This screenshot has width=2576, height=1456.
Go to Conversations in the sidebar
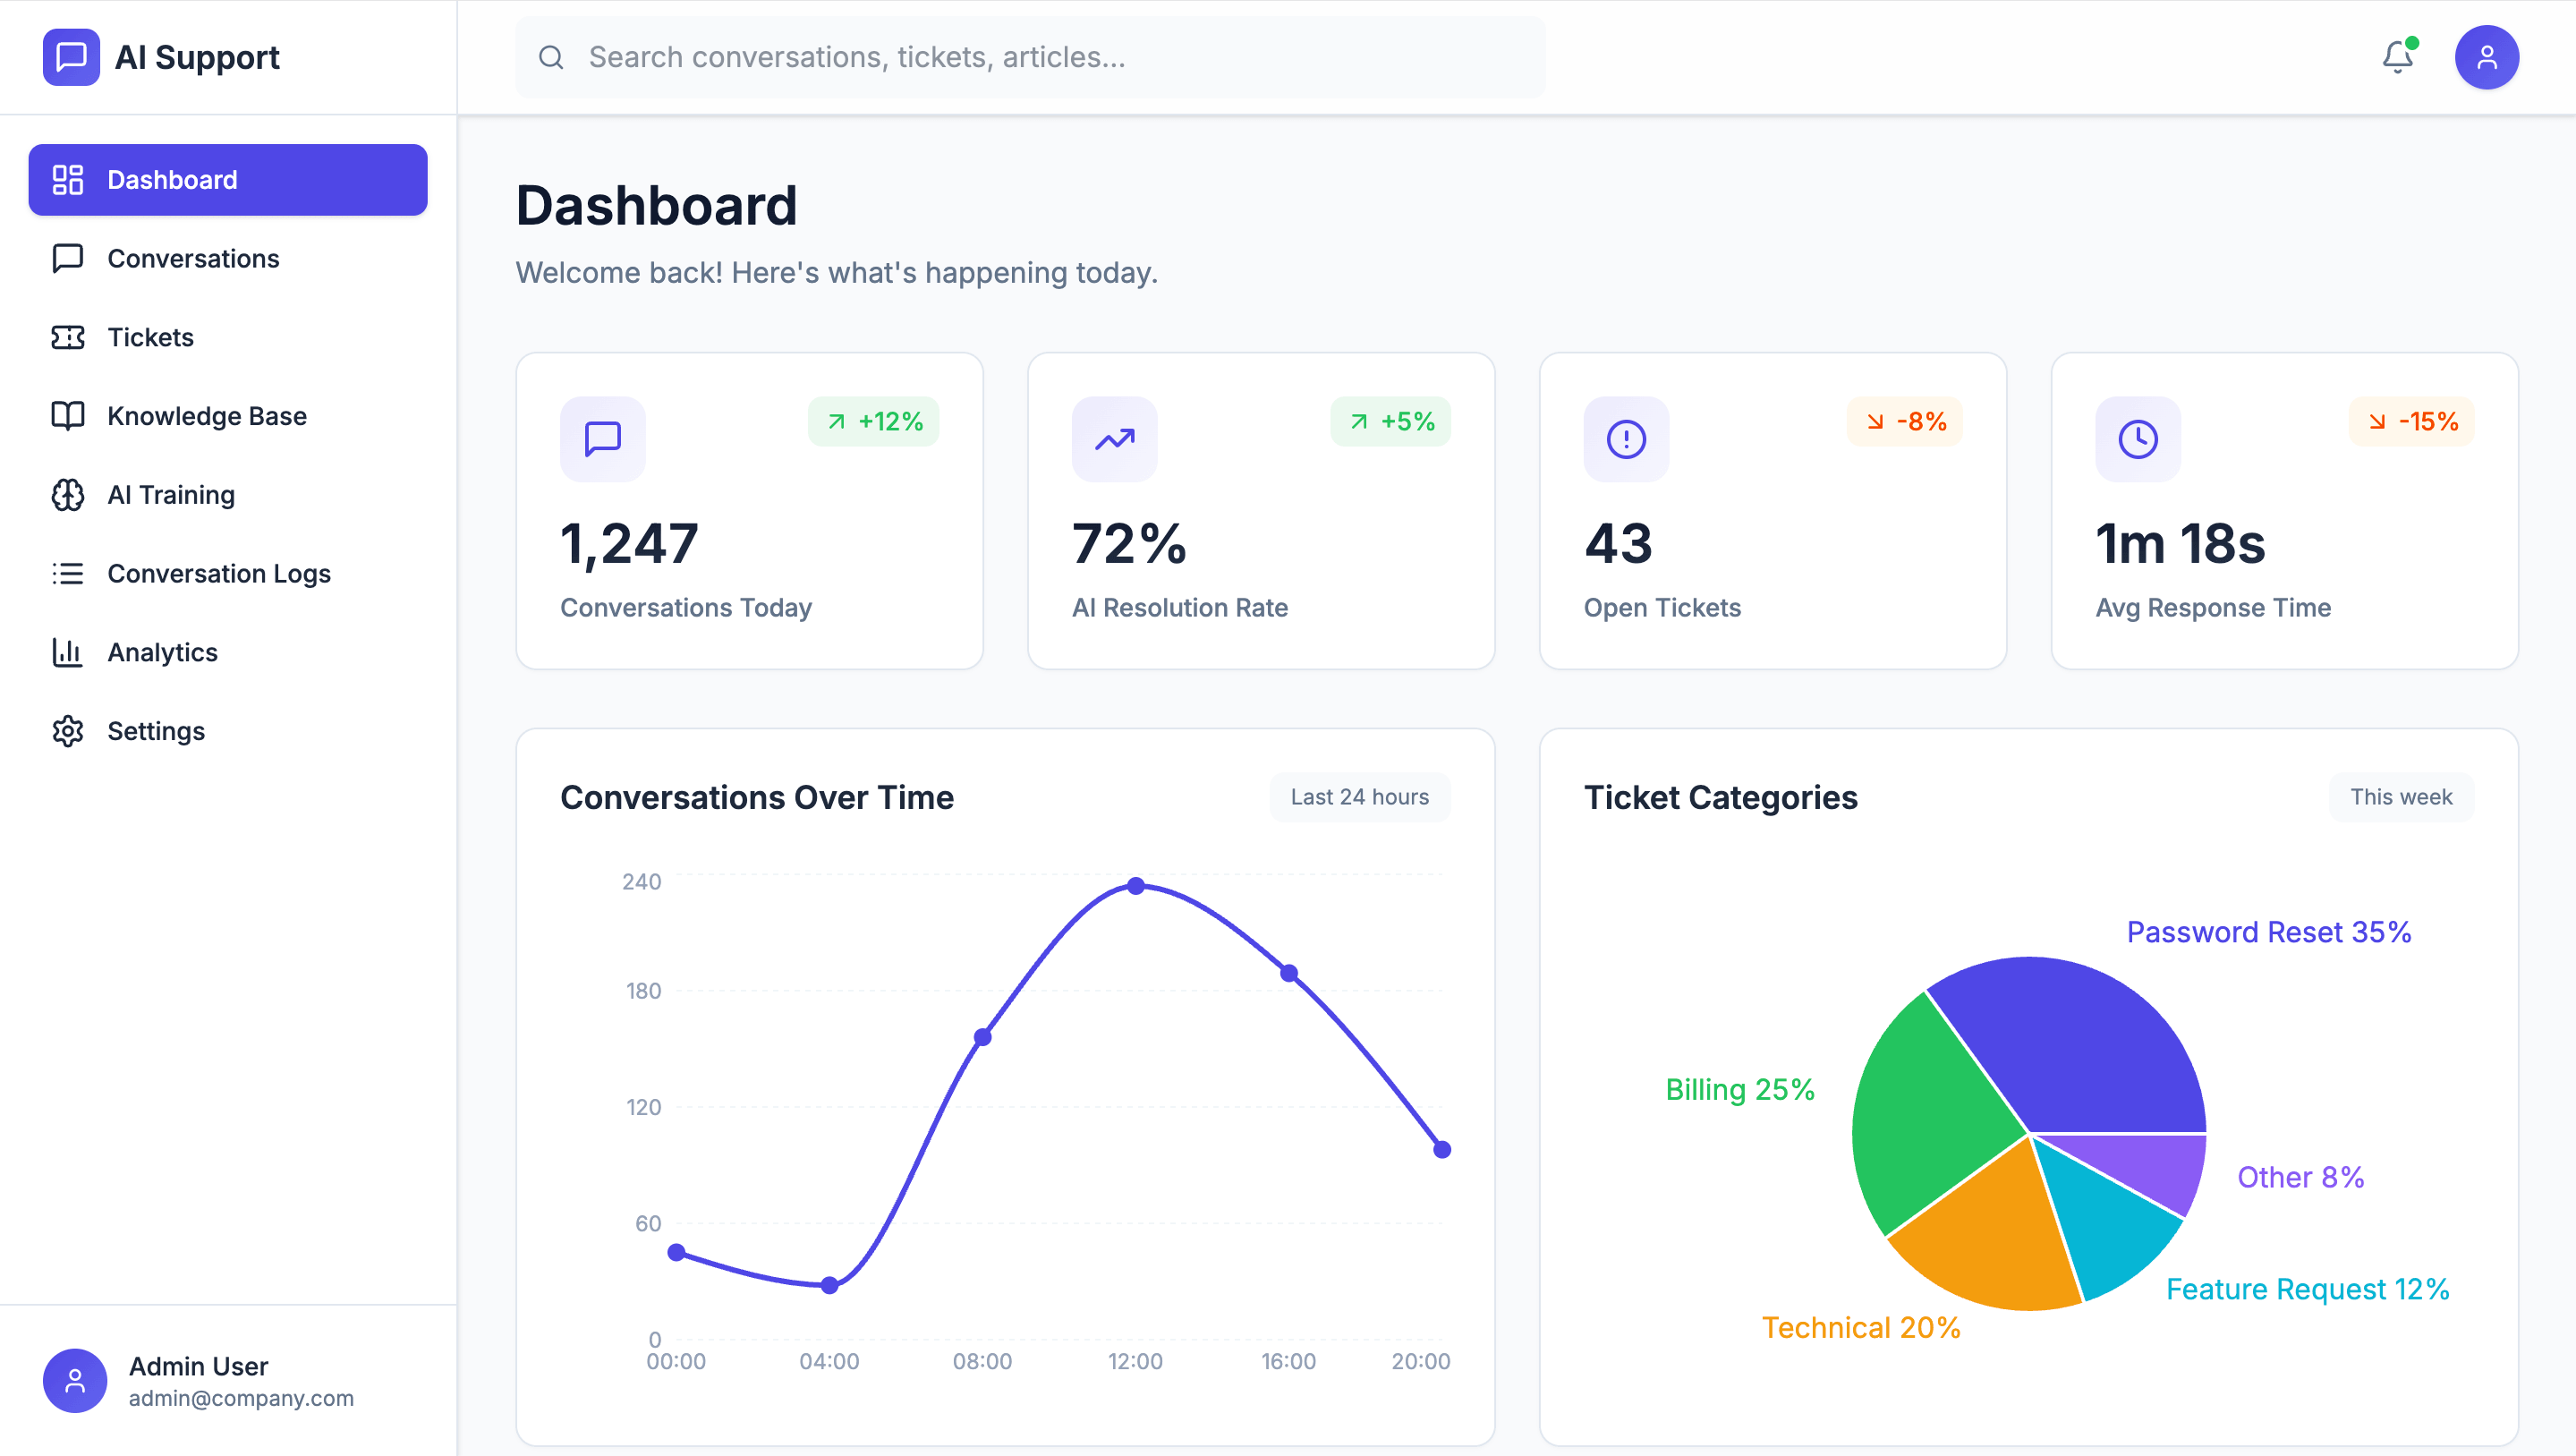pyautogui.click(x=193, y=259)
